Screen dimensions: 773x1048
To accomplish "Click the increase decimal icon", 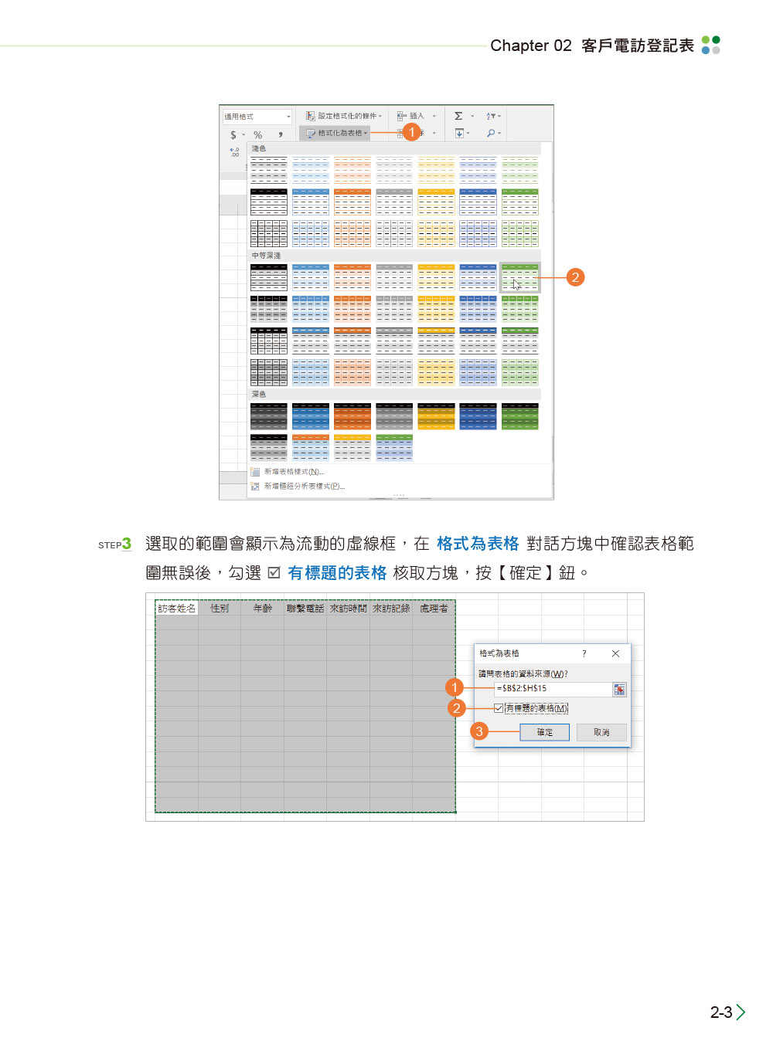I will tap(234, 152).
